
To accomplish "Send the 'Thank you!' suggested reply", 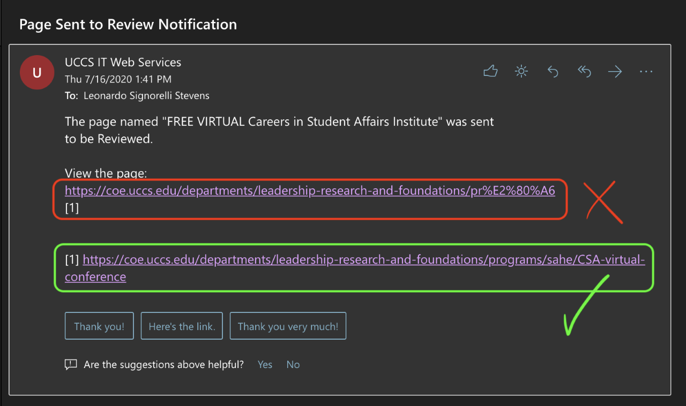I will click(x=99, y=326).
